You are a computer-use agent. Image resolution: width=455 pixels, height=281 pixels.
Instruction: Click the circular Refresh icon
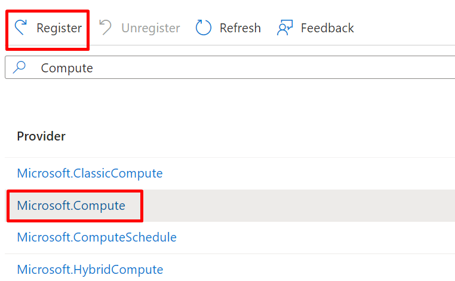[x=204, y=28]
